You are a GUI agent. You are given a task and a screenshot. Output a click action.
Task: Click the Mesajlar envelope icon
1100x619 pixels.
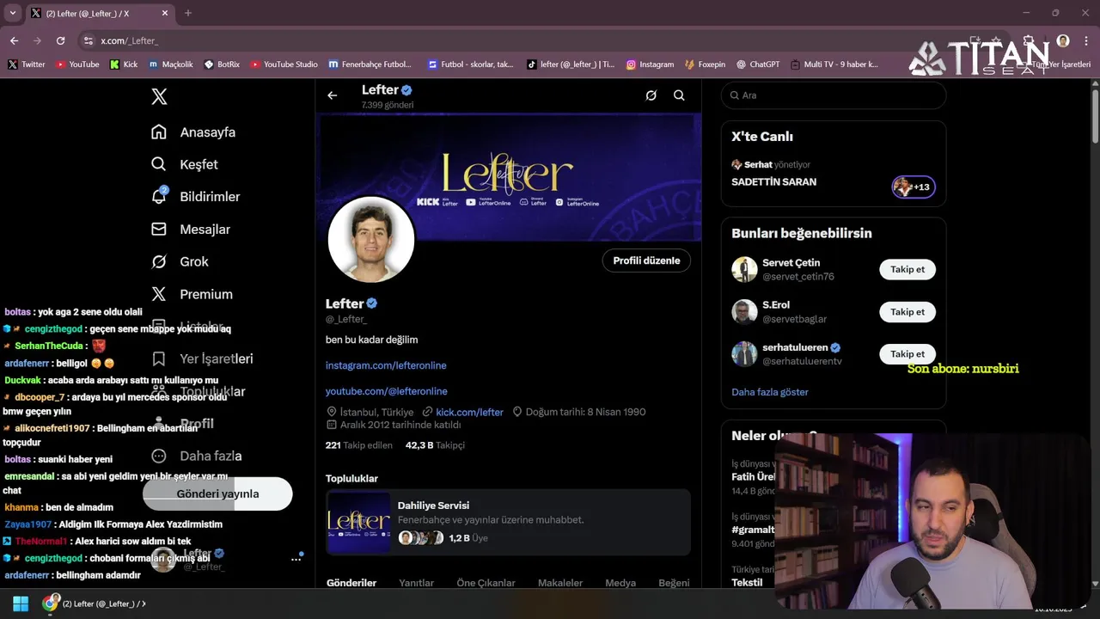click(x=159, y=230)
